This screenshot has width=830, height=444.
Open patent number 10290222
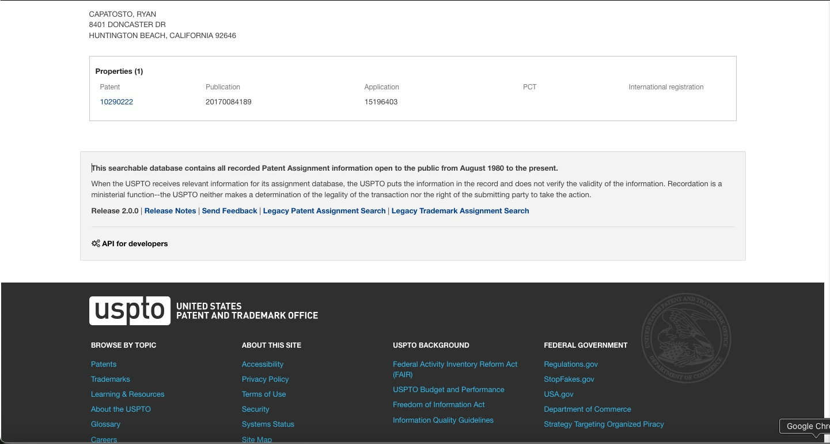click(x=116, y=102)
